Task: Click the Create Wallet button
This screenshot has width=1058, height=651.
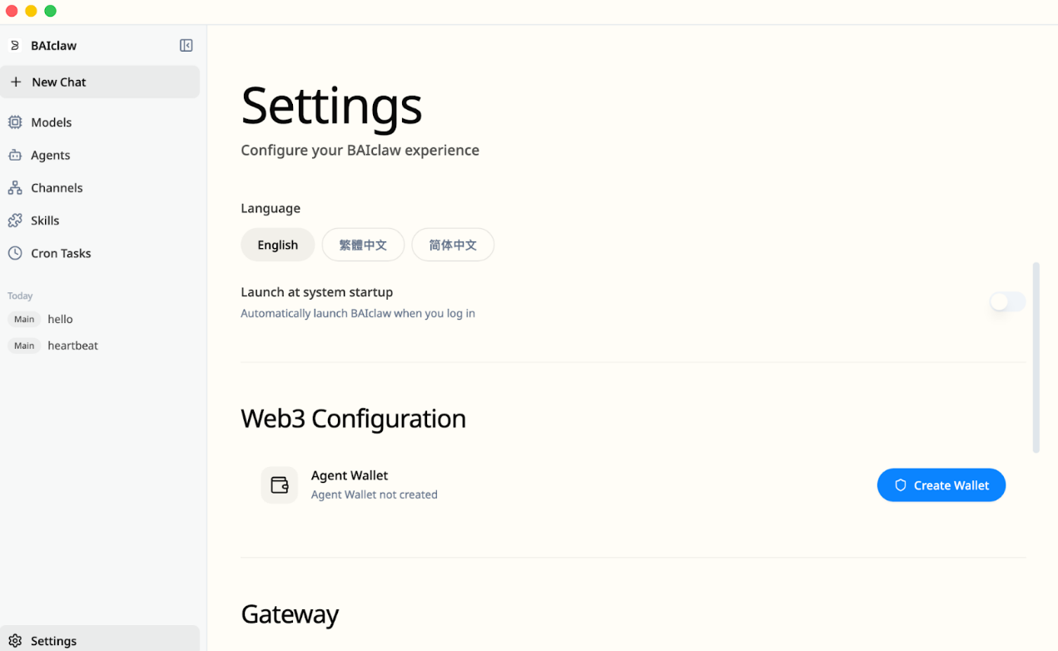Action: click(941, 485)
